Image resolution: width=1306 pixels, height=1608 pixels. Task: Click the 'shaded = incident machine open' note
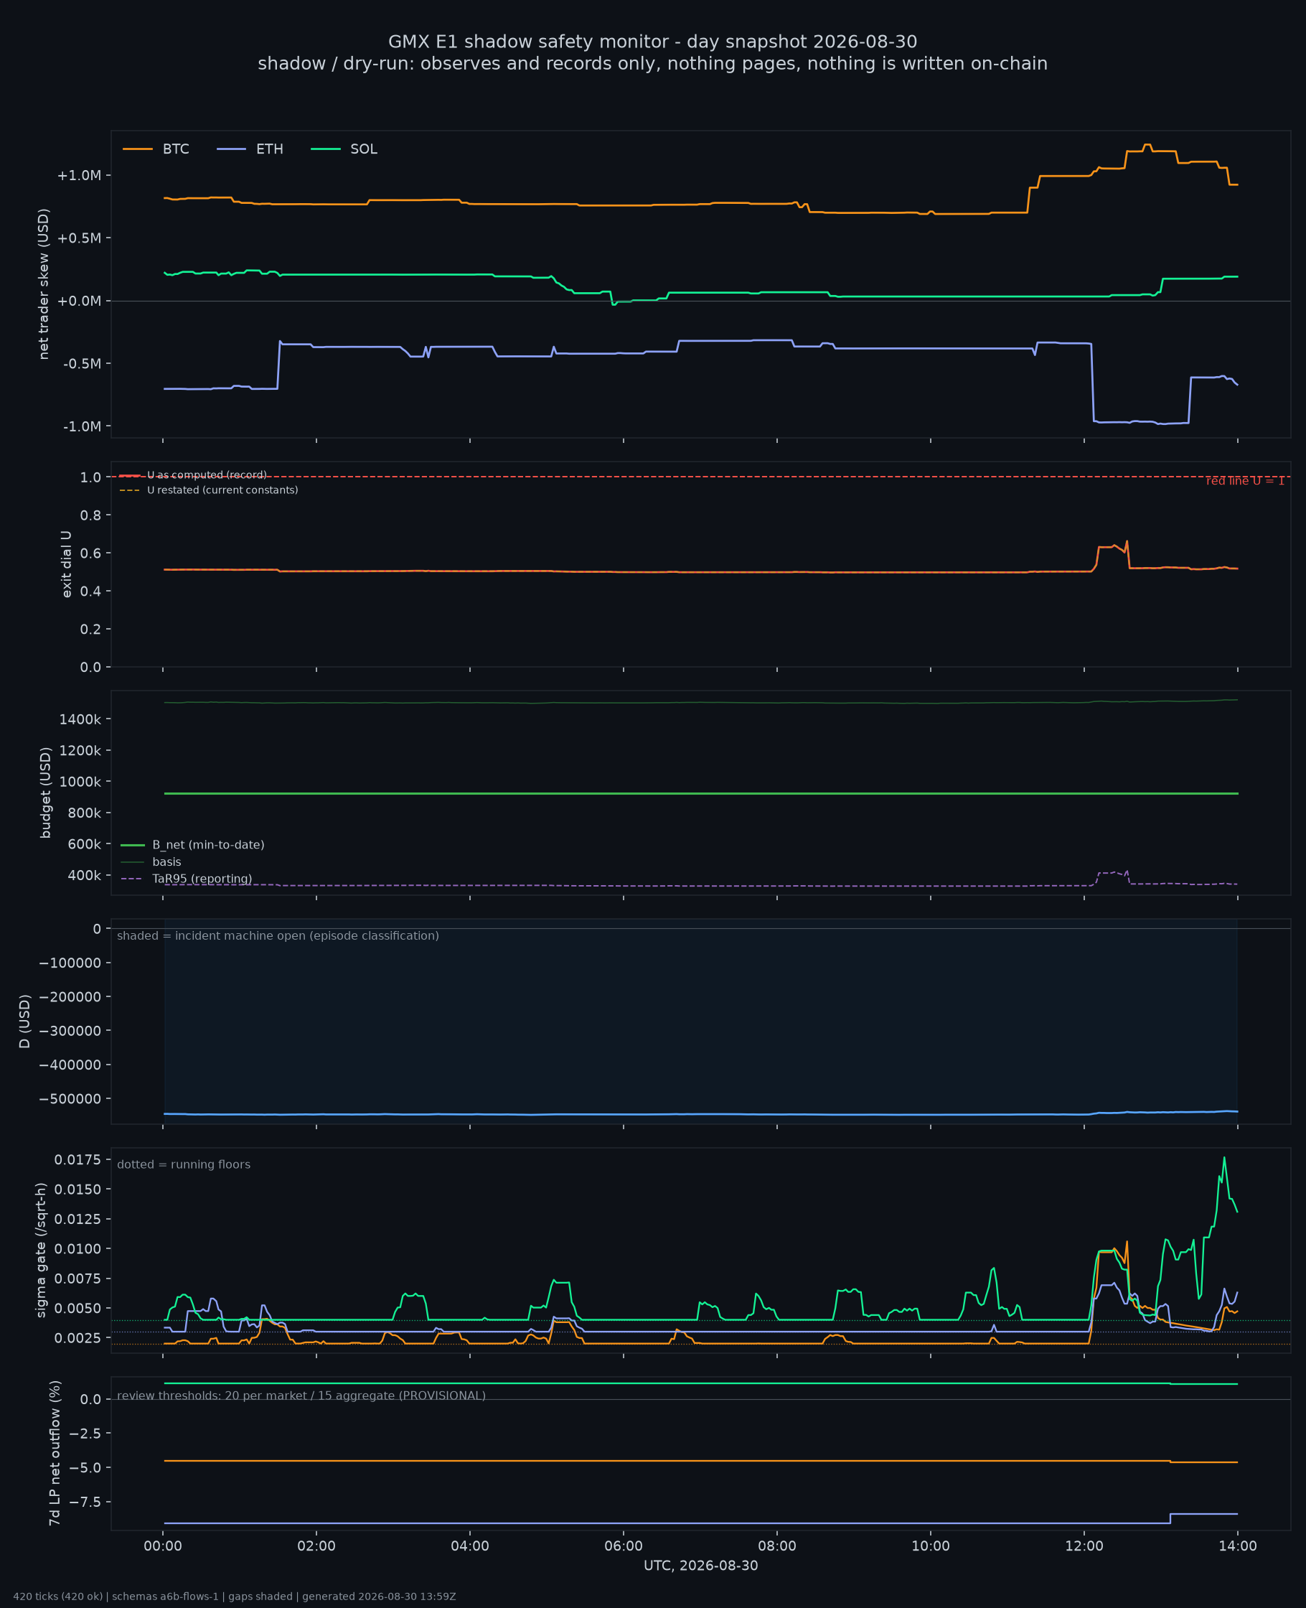point(278,935)
